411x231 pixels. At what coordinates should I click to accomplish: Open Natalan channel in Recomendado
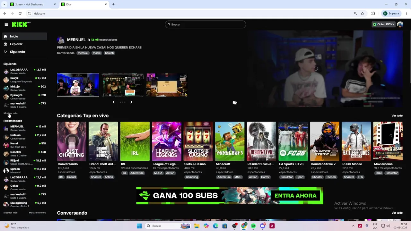coord(25,137)
